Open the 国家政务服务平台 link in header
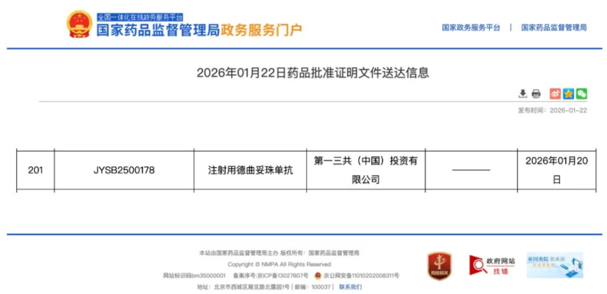607x294 pixels. (x=470, y=28)
